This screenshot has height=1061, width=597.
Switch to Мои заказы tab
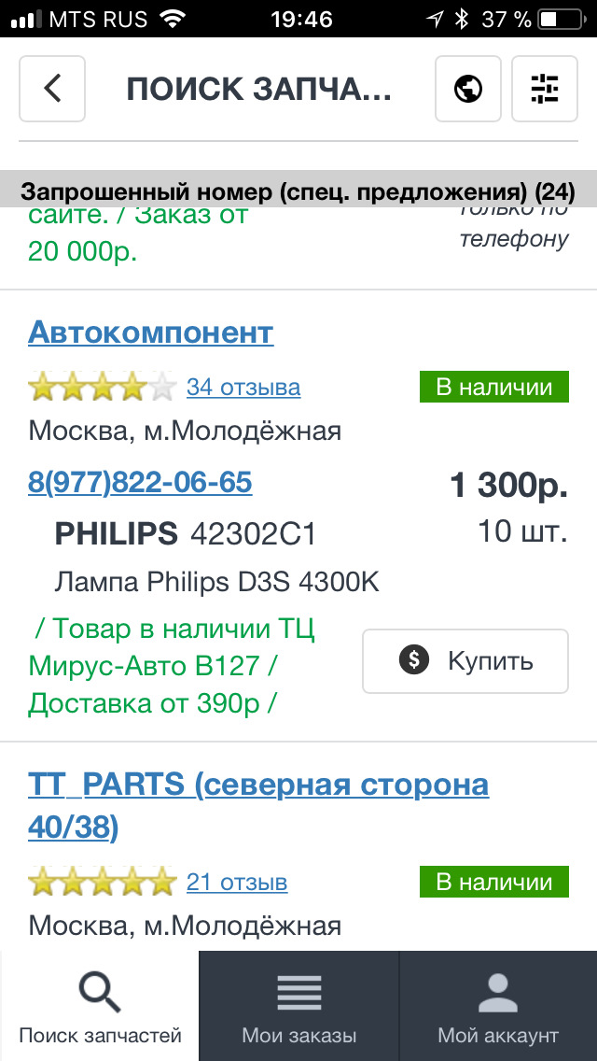(299, 1035)
